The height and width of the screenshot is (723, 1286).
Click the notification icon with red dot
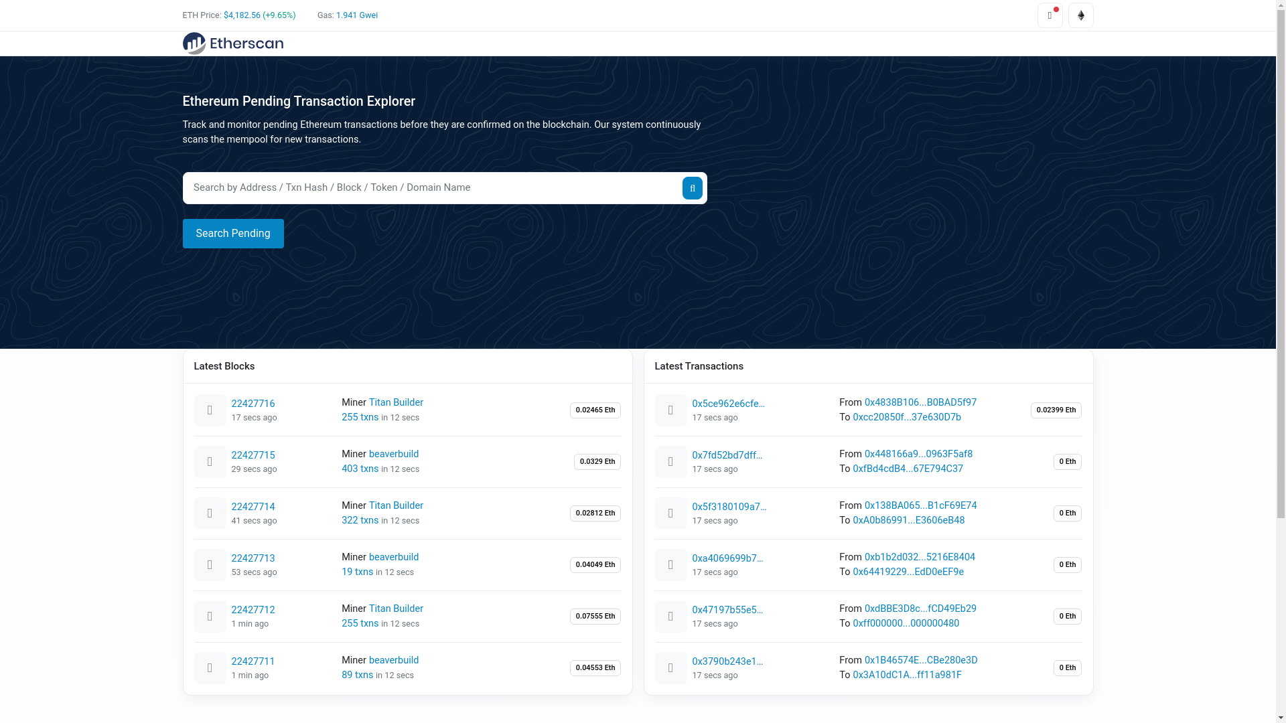coord(1050,15)
